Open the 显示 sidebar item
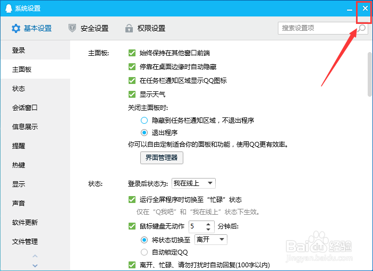The height and width of the screenshot is (271, 373). click(x=36, y=184)
